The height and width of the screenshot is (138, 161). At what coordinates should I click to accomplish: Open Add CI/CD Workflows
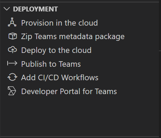pyautogui.click(x=60, y=77)
